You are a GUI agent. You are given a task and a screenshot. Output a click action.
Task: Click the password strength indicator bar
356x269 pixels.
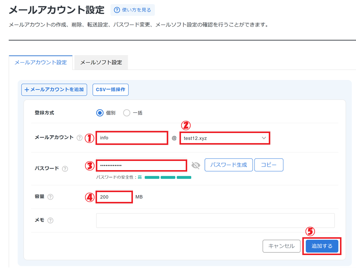coord(168,178)
